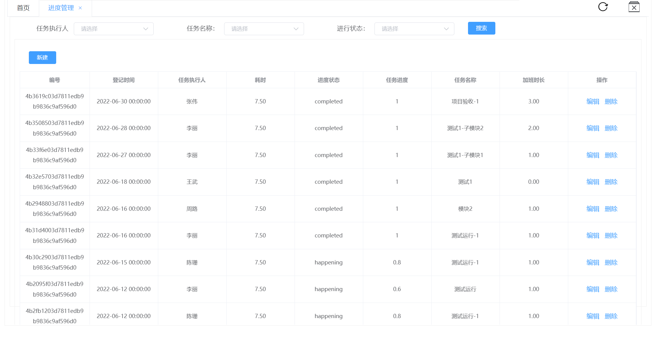Click the completed status cell for 张伟
Image resolution: width=656 pixels, height=339 pixels.
coord(328,102)
